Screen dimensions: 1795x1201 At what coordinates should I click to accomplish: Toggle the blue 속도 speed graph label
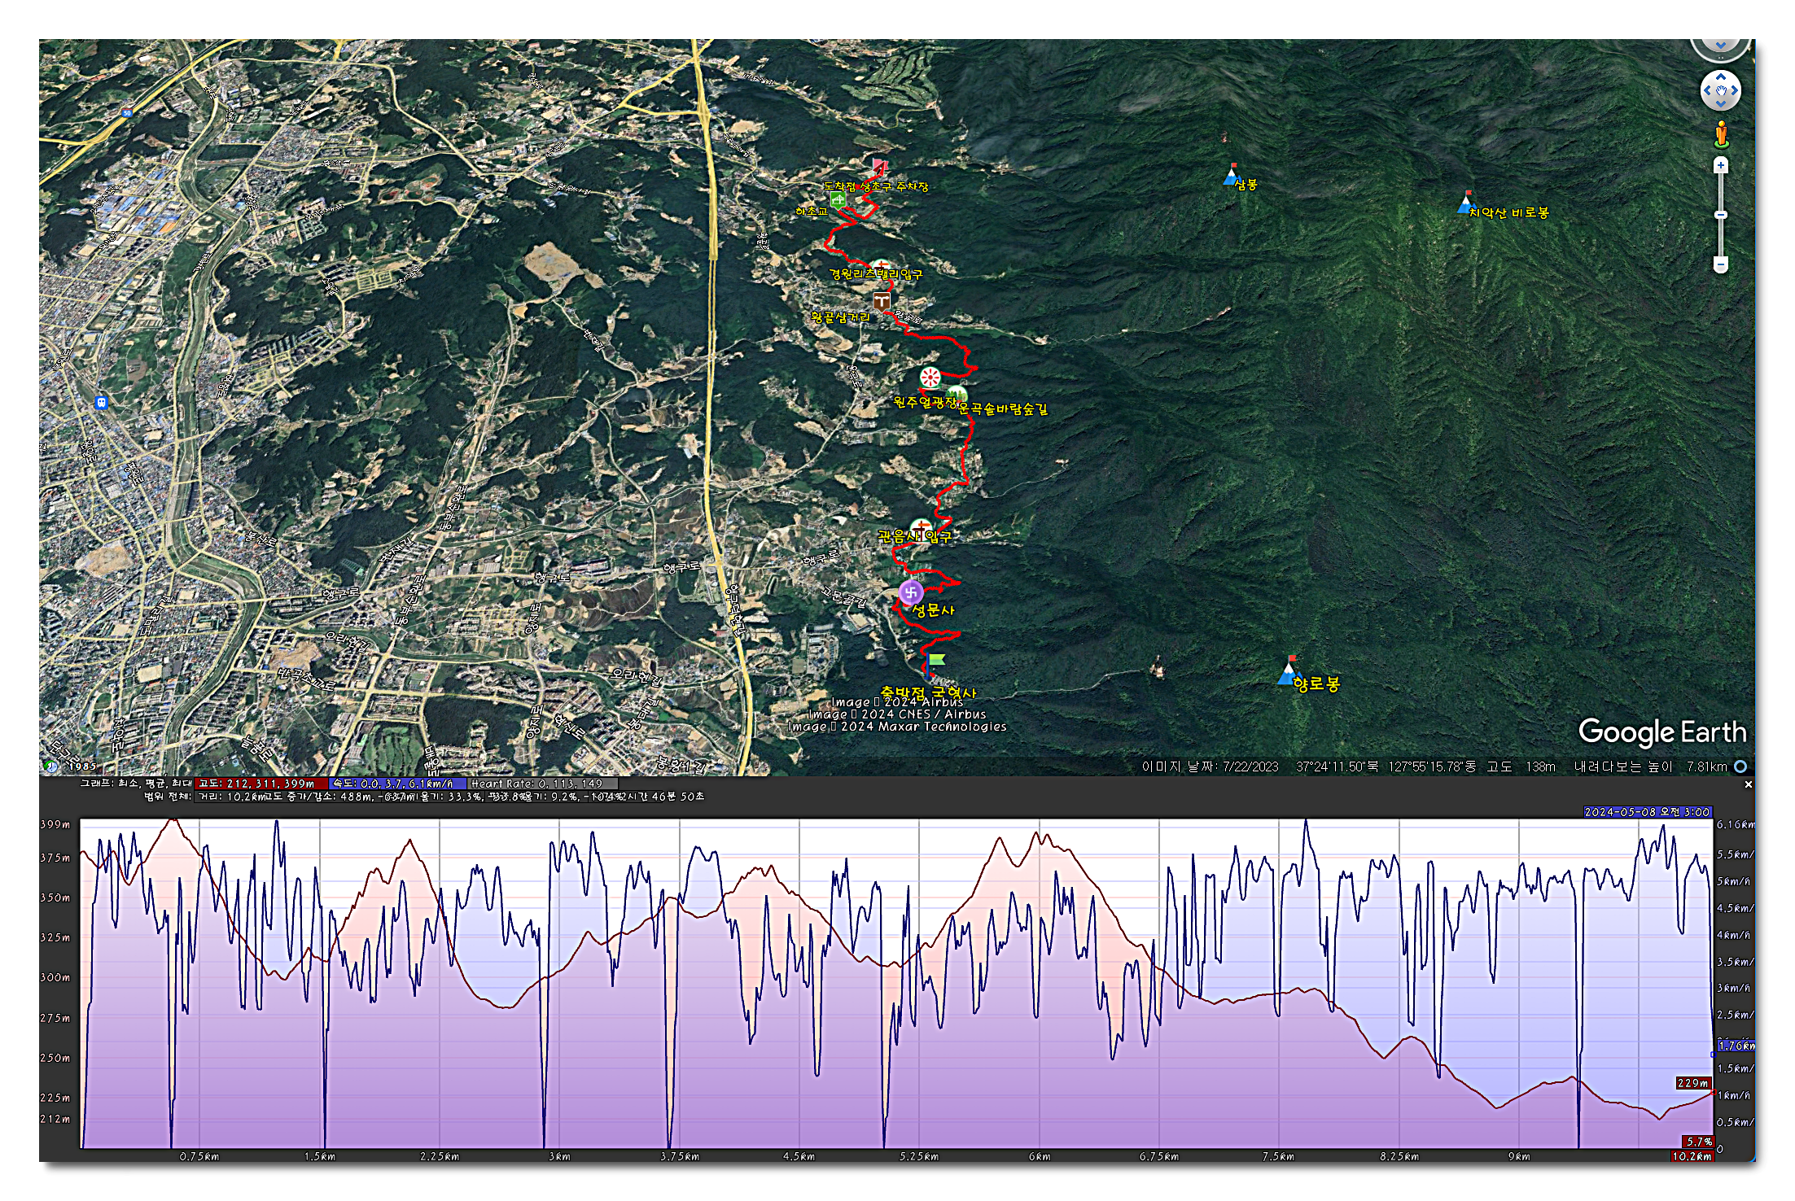pyautogui.click(x=396, y=784)
